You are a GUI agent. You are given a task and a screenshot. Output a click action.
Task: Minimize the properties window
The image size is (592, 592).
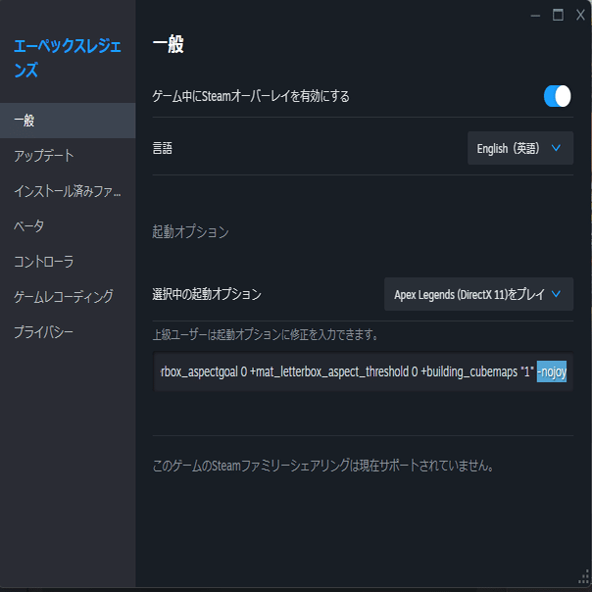pyautogui.click(x=535, y=16)
